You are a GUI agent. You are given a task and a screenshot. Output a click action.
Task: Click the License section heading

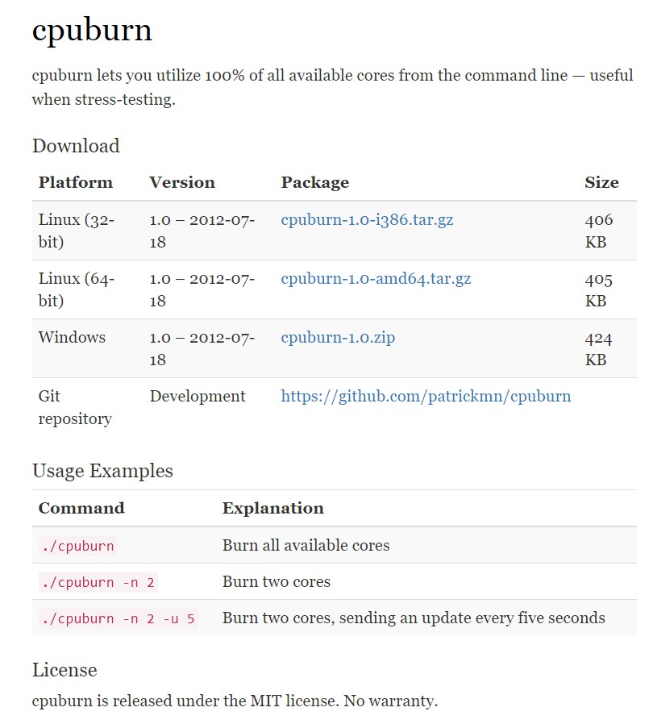tap(64, 670)
